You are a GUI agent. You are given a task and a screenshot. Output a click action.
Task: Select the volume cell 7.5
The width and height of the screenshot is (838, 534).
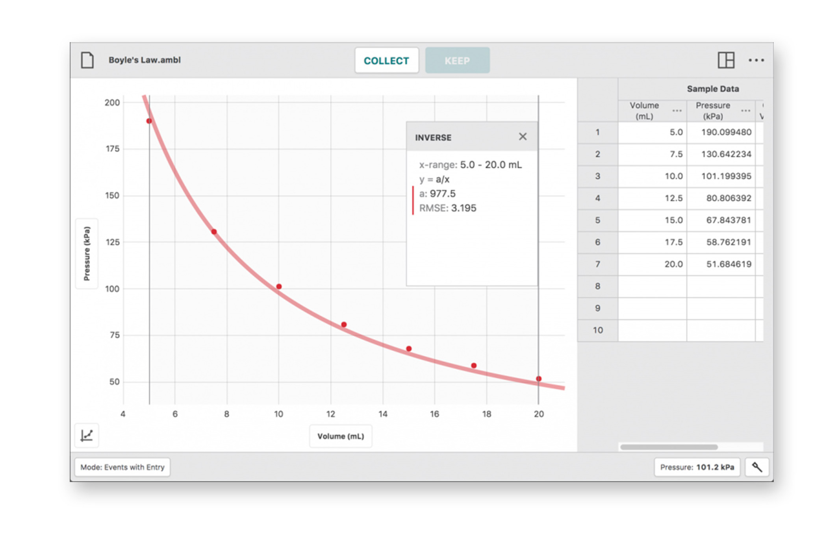point(653,154)
